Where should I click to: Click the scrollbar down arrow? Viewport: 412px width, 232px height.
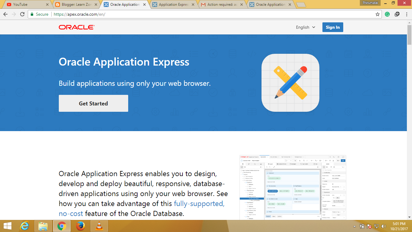pos(409,217)
